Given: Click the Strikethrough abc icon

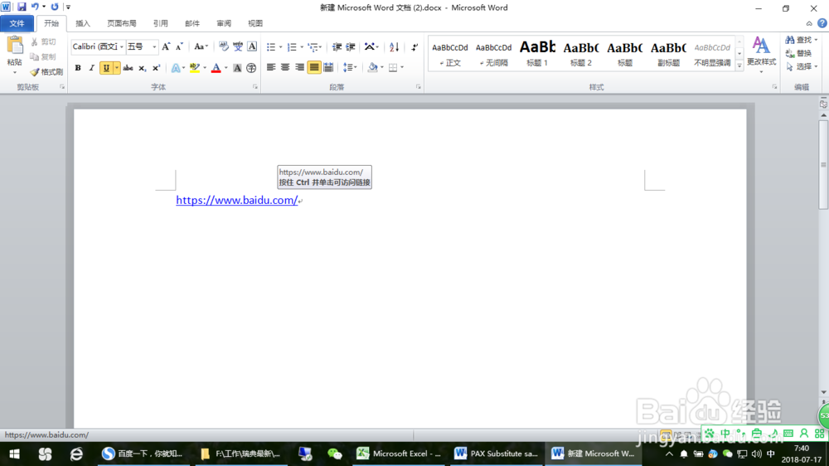Looking at the screenshot, I should (128, 68).
